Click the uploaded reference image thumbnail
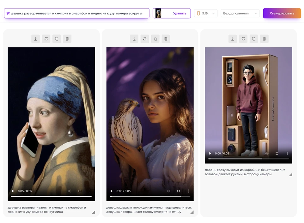Image resolution: width=304 pixels, height=223 pixels. (158, 13)
